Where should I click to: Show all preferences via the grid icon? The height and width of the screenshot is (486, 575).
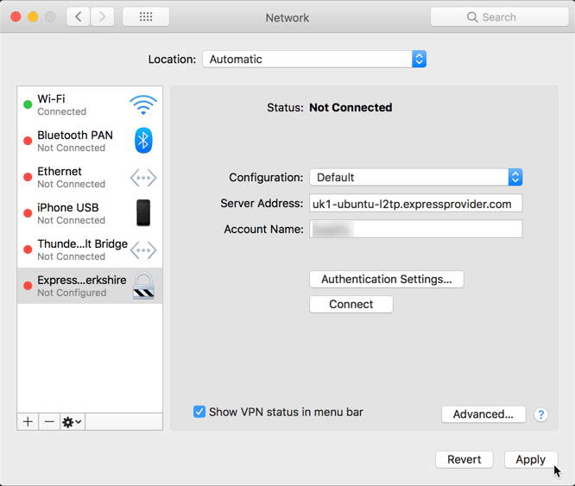(146, 16)
